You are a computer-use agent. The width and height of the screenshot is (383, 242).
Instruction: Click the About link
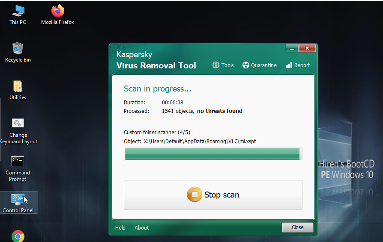click(142, 228)
